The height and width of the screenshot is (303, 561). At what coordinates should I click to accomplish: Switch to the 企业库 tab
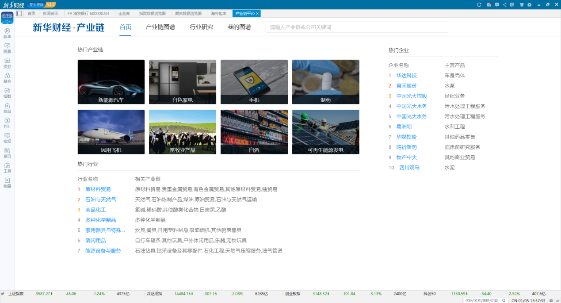click(x=124, y=14)
